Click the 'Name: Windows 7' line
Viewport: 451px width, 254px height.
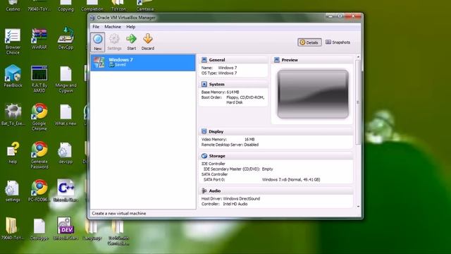click(x=219, y=68)
